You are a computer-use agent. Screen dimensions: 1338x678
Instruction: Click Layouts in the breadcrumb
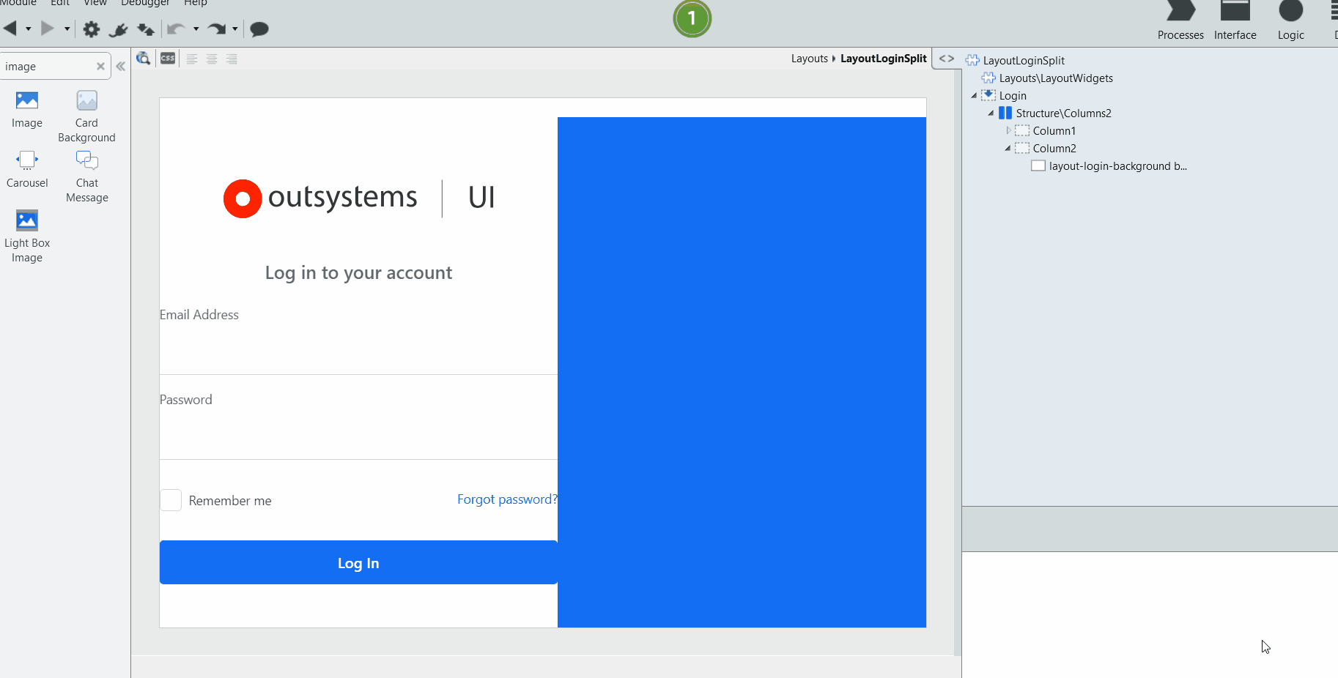coord(809,59)
